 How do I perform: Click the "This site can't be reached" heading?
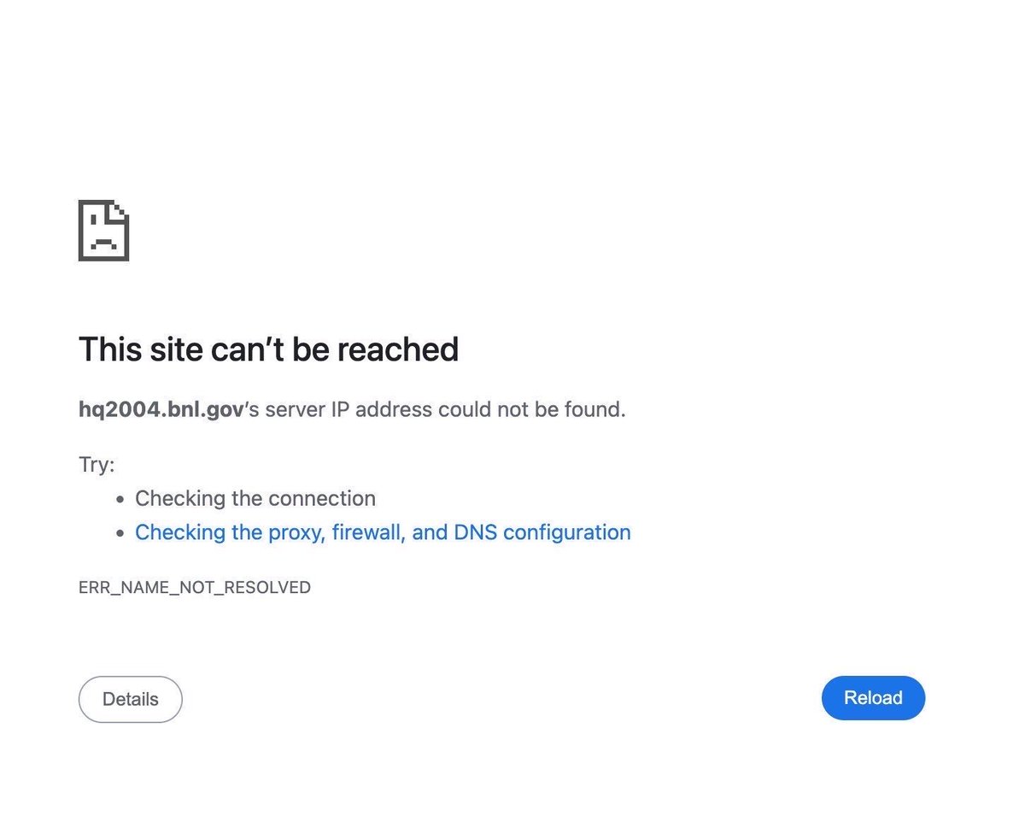[x=268, y=349]
